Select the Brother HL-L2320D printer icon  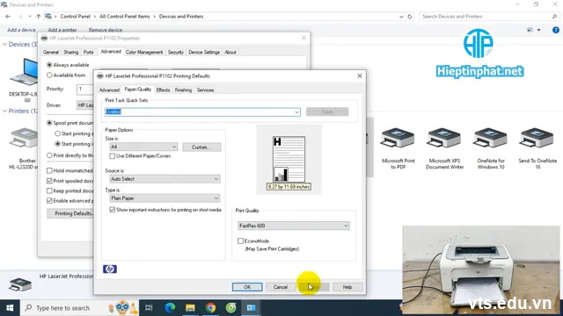point(25,139)
